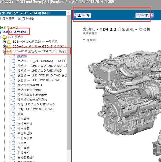Open the 进气歧管 page
Viewport: 161px width, 162px height.
point(23,119)
